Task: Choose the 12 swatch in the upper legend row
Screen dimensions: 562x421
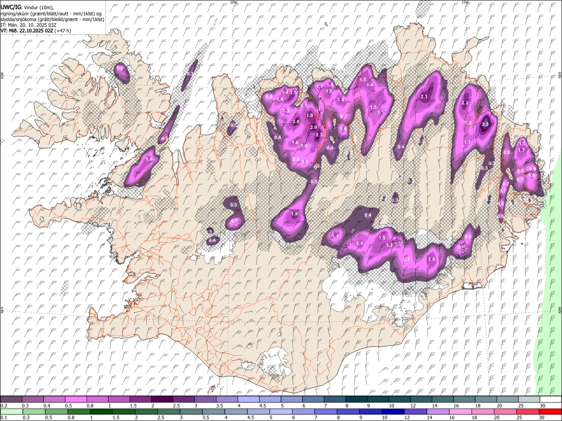Action: pos(421,400)
